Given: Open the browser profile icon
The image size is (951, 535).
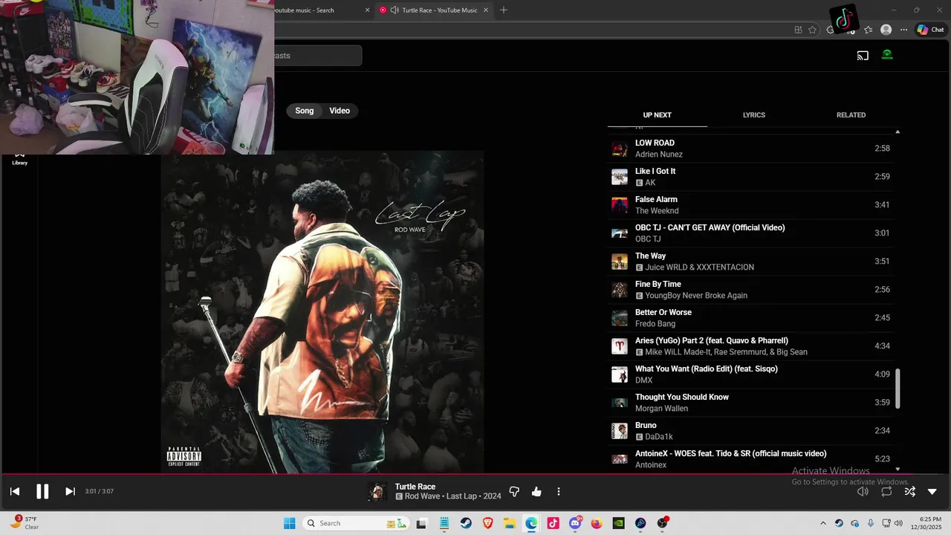Looking at the screenshot, I should click(886, 30).
